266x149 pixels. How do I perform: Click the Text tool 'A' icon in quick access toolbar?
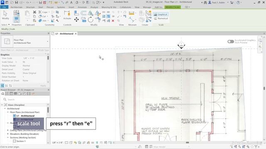[x=71, y=2]
